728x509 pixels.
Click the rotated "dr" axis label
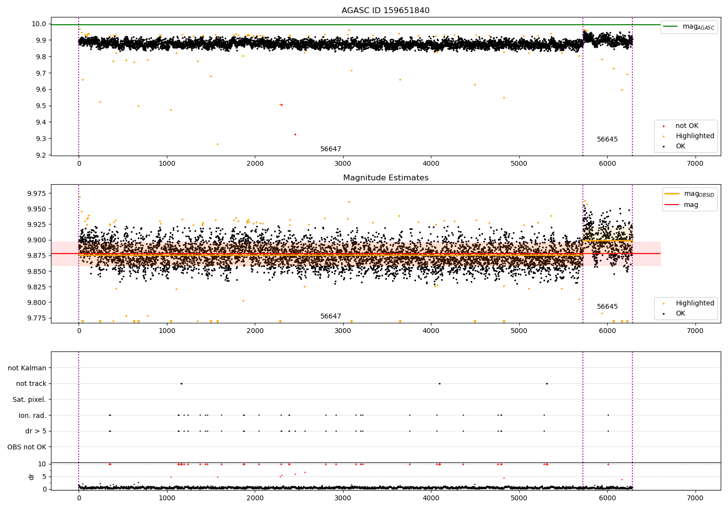pyautogui.click(x=32, y=477)
